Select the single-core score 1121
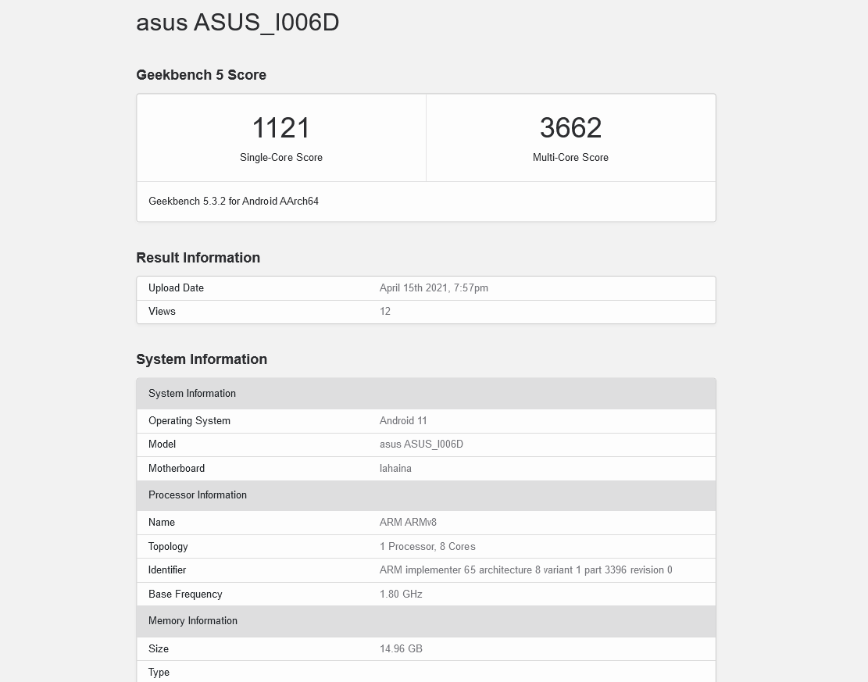868x682 pixels. [281, 128]
